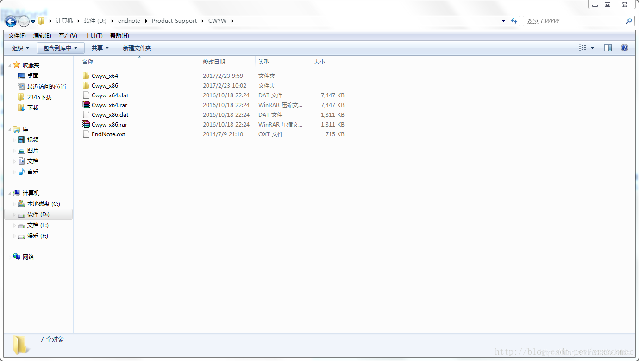Click the endnote breadcrumb segment

click(129, 21)
